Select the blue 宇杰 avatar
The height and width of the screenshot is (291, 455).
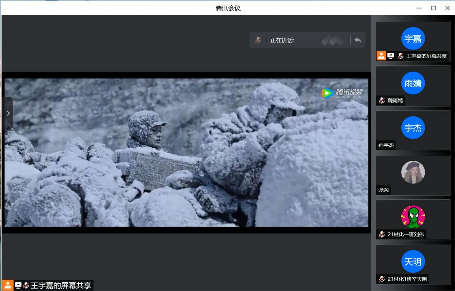[413, 128]
